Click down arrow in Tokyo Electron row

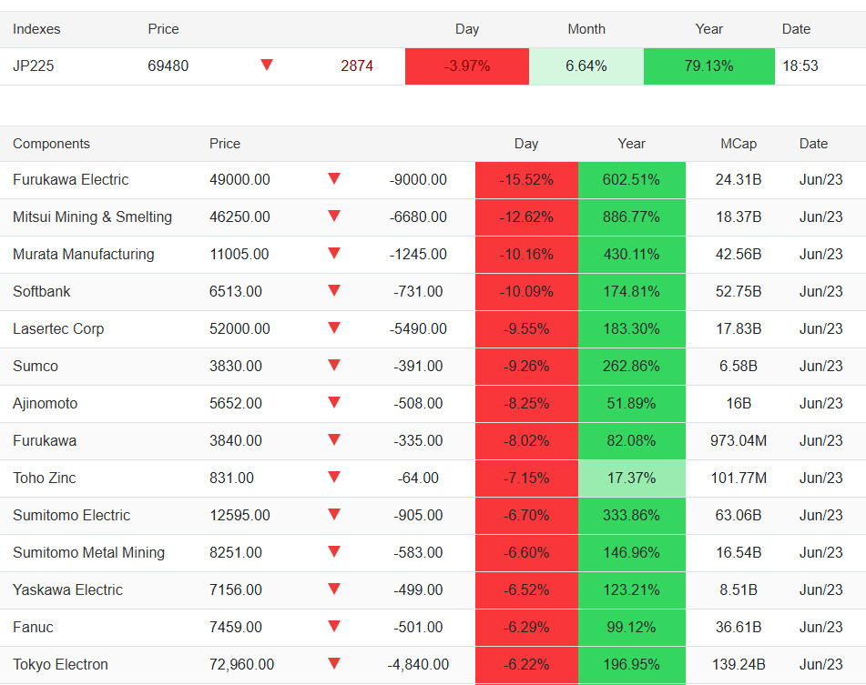tap(333, 663)
